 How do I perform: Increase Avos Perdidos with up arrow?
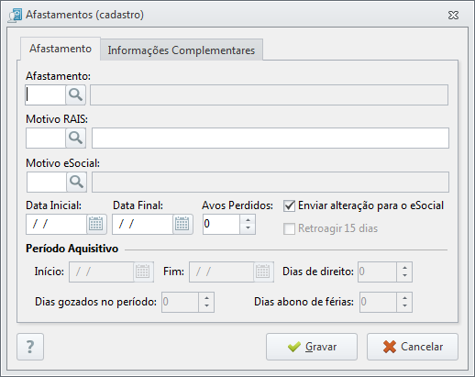[248, 220]
